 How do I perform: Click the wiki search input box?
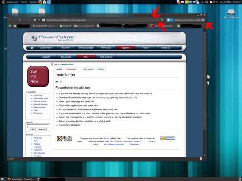[38, 126]
